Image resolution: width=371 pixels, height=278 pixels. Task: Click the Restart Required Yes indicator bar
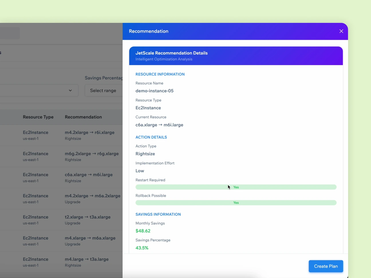click(236, 187)
